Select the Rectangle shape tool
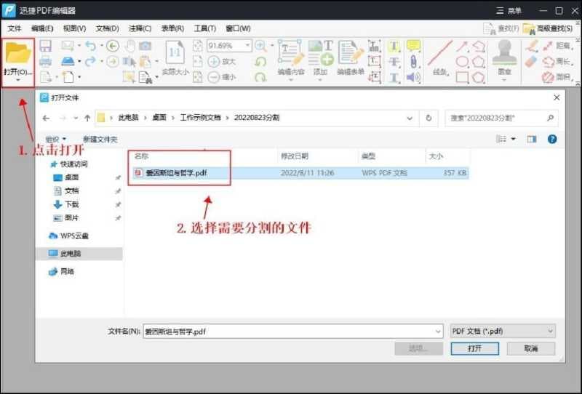This screenshot has height=394, width=582. coord(462,78)
